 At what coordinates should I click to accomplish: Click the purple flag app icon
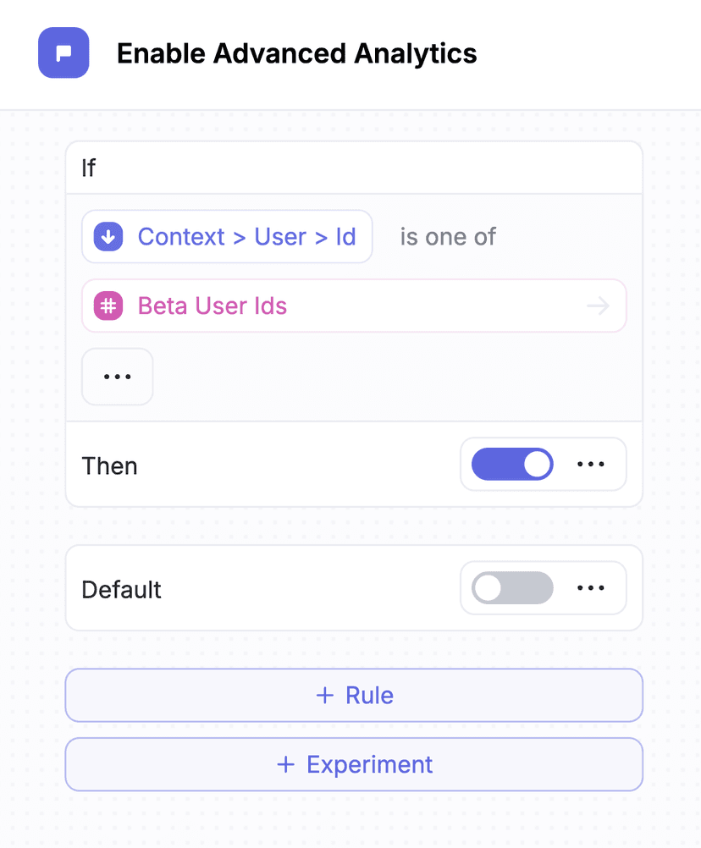click(63, 52)
